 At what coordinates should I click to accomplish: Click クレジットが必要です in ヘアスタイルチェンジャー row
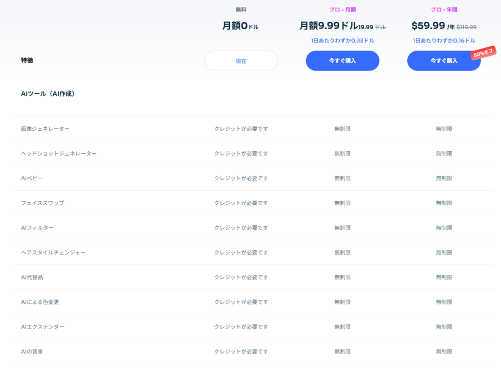click(241, 252)
